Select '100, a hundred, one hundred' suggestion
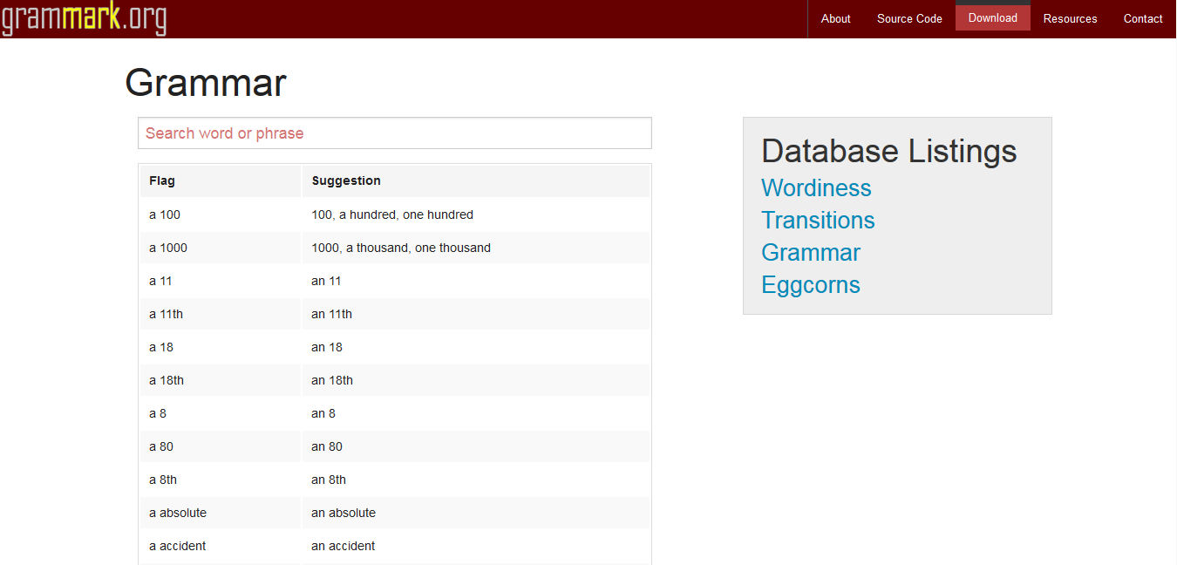Image resolution: width=1177 pixels, height=565 pixels. 476,214
